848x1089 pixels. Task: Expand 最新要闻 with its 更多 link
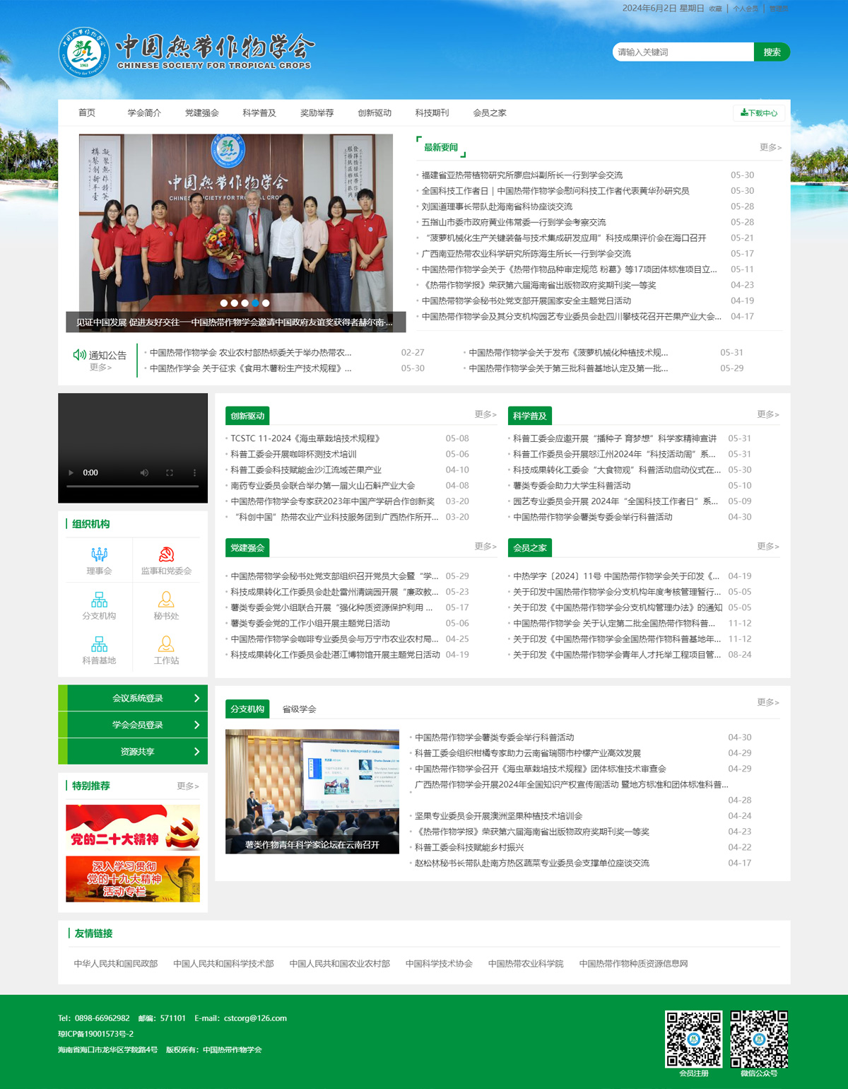(x=767, y=146)
